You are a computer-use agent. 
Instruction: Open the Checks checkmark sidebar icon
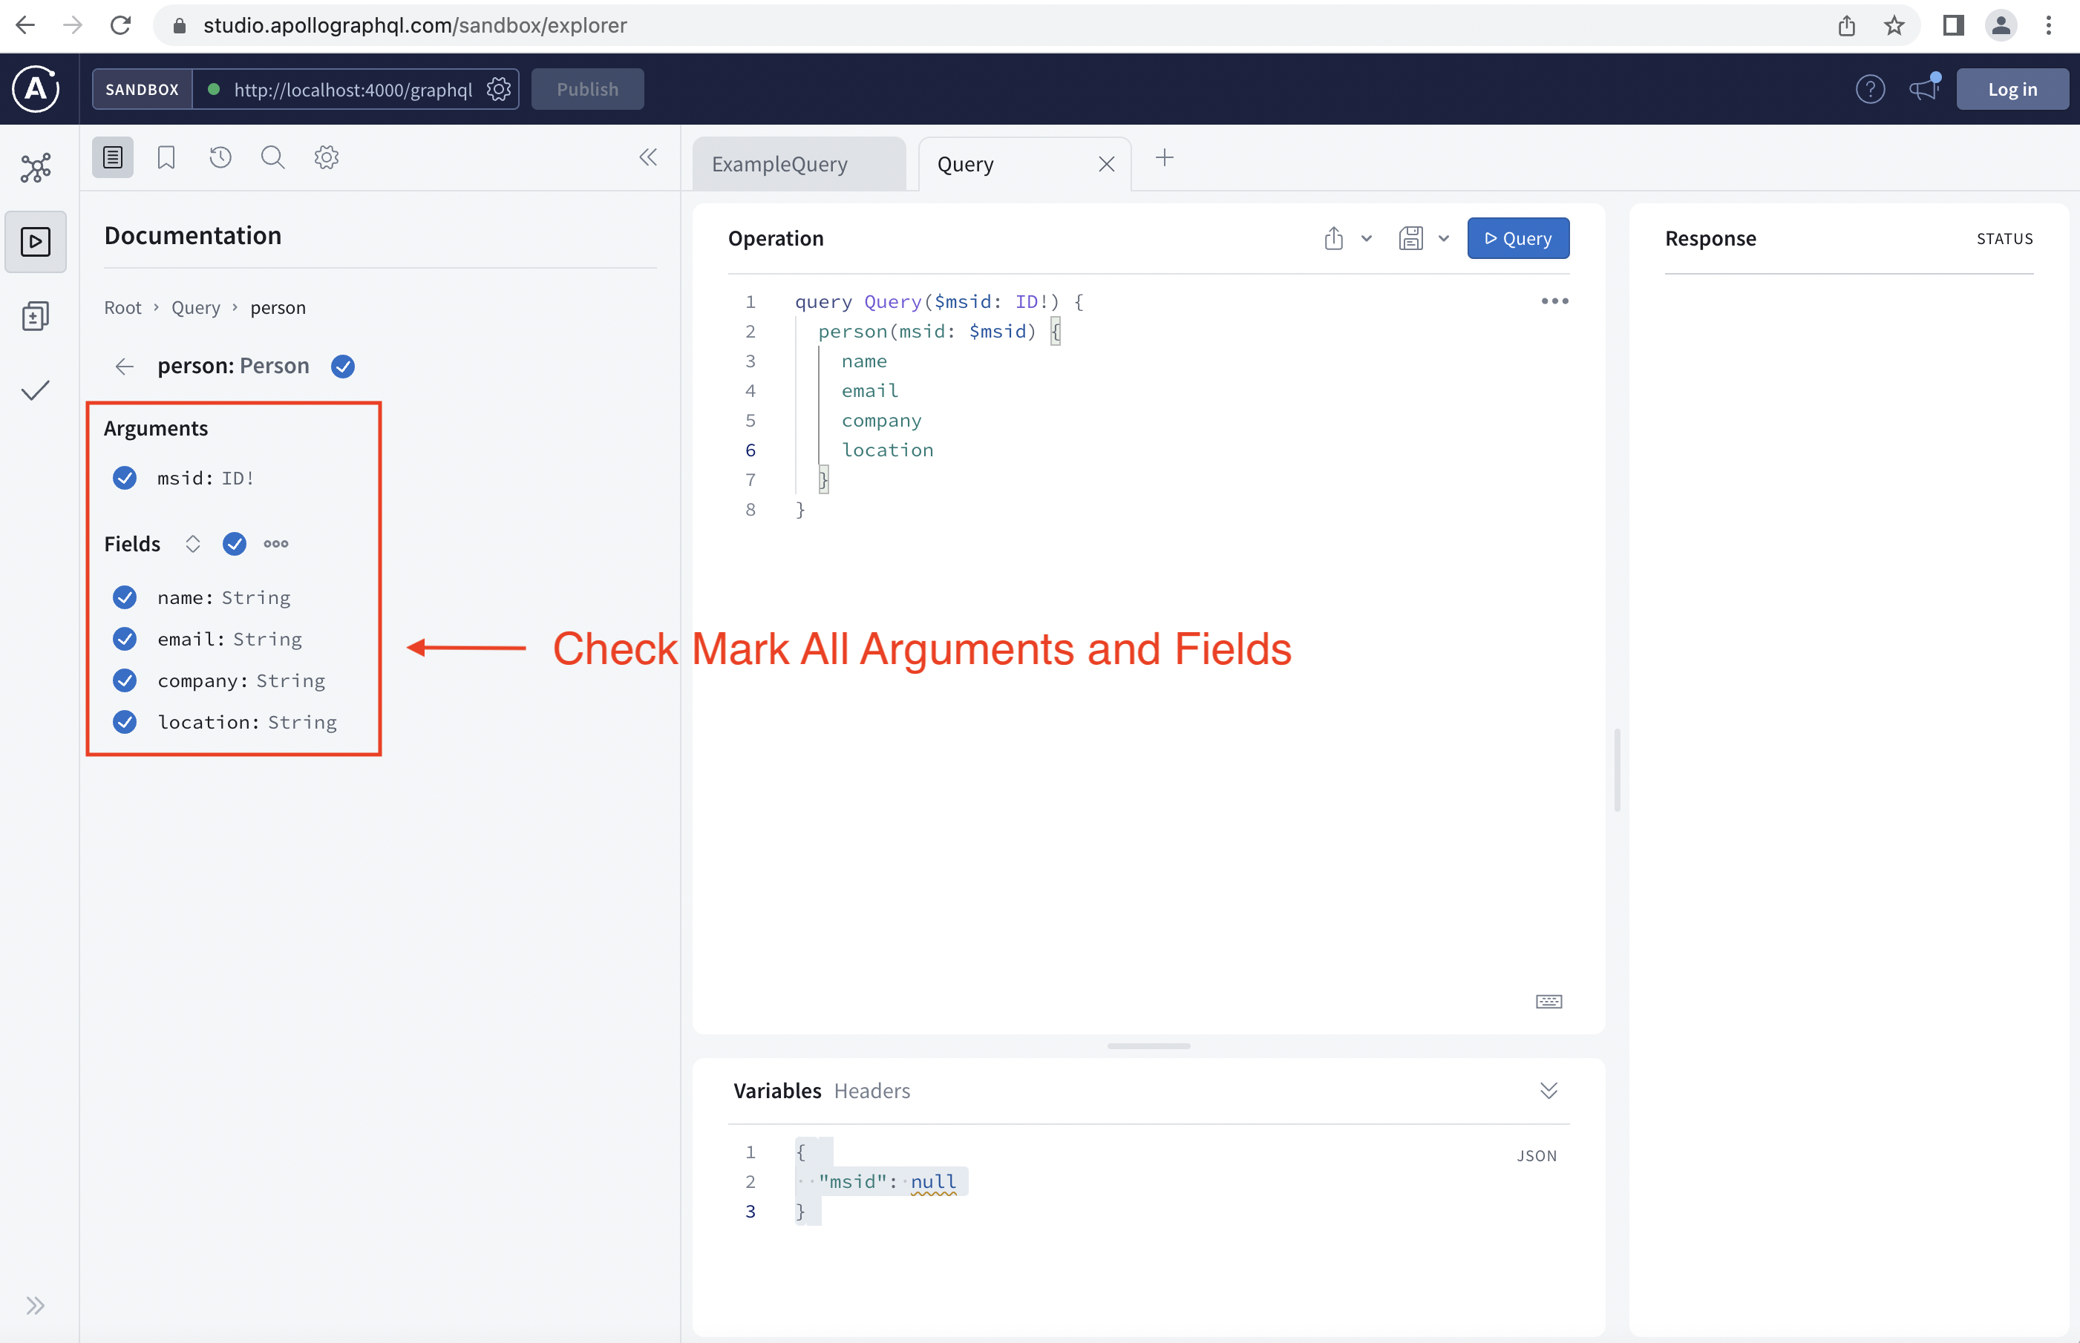point(36,390)
